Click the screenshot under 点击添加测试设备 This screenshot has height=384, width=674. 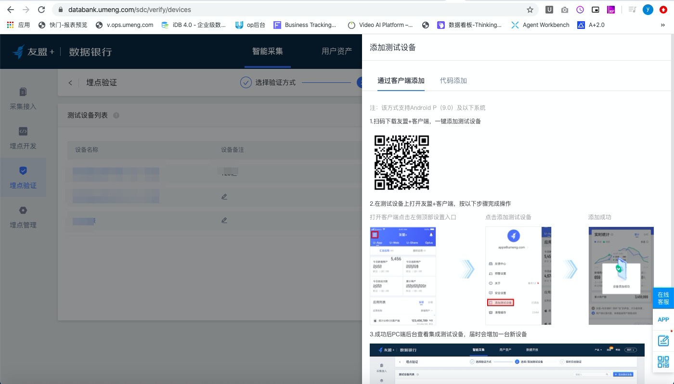518,276
